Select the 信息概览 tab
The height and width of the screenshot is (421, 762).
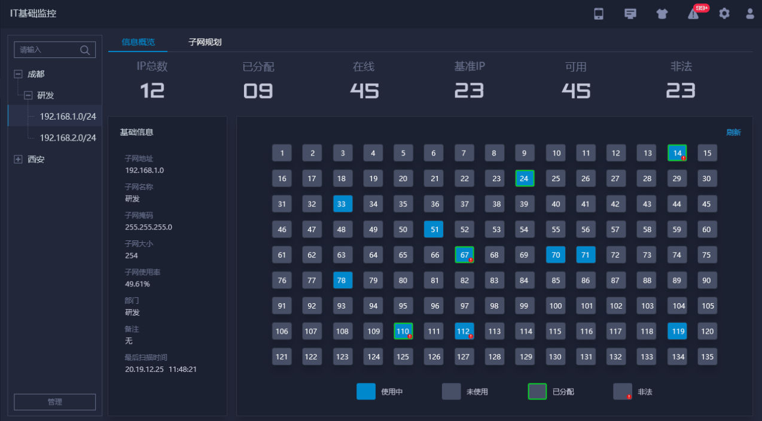click(138, 42)
